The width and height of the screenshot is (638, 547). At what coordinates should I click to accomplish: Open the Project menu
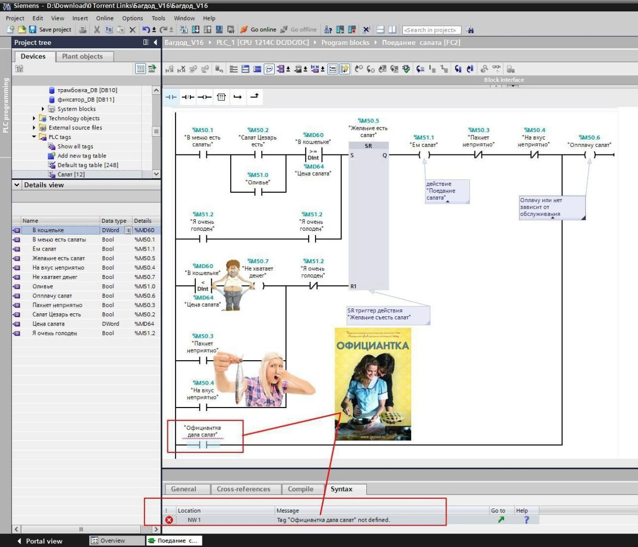point(15,18)
